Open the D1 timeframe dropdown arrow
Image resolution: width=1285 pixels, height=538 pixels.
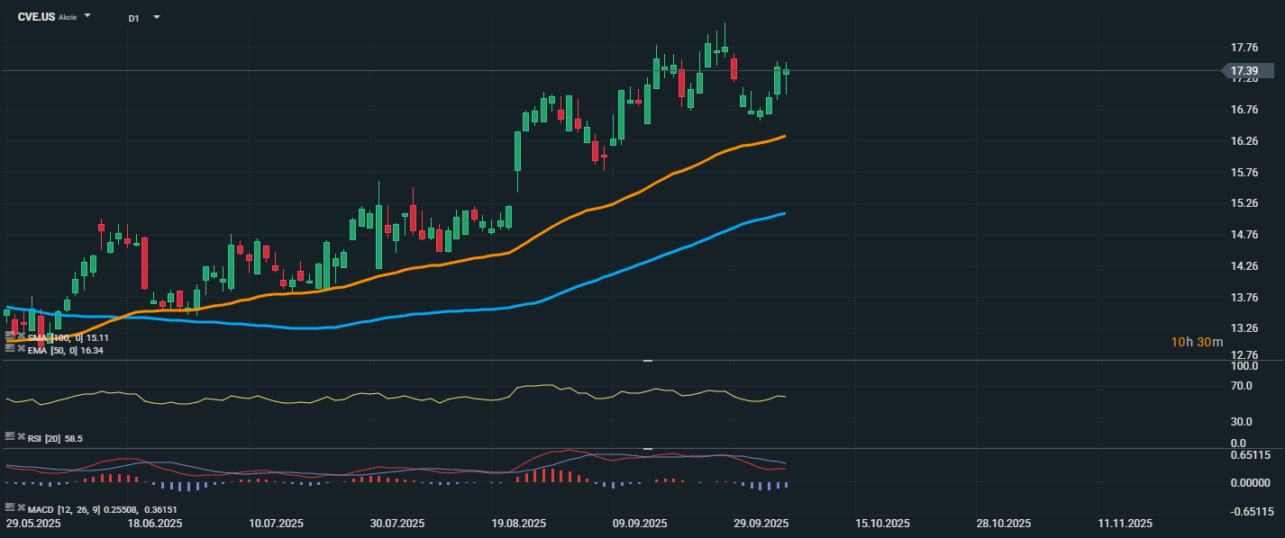(x=157, y=17)
